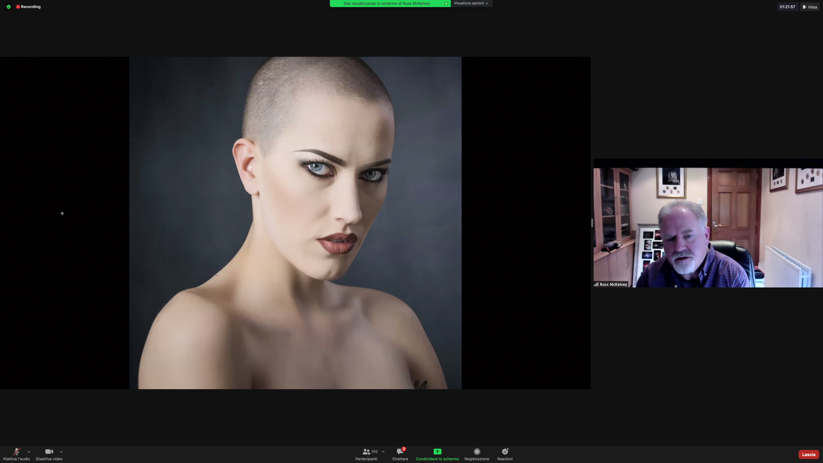Image resolution: width=823 pixels, height=463 pixels.
Task: Click the unread chat badge showing 7
Action: 404,449
